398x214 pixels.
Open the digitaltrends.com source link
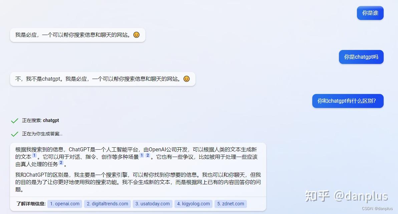pyautogui.click(x=107, y=204)
